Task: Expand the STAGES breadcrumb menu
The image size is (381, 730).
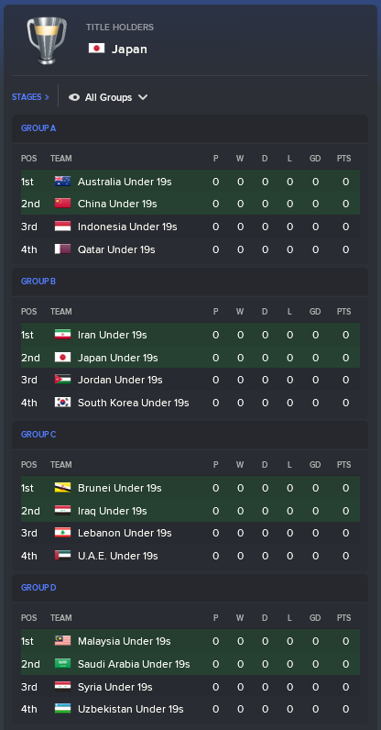Action: 30,97
